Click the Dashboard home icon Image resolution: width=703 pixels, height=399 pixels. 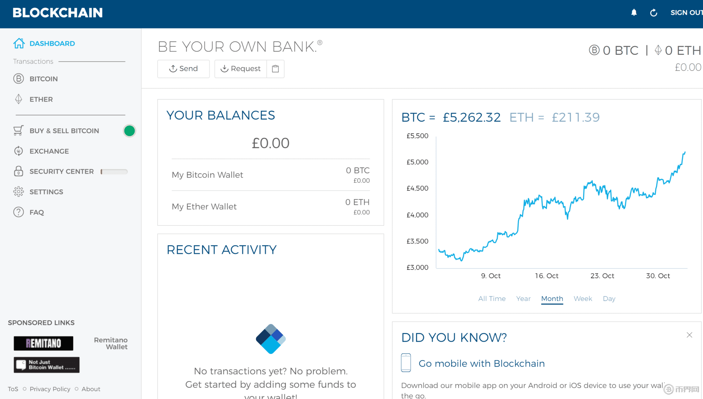pos(19,43)
